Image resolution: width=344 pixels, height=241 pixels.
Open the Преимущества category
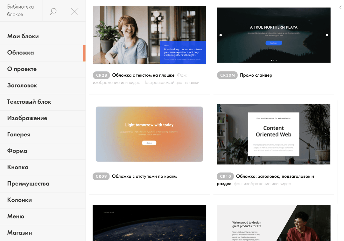click(43, 184)
